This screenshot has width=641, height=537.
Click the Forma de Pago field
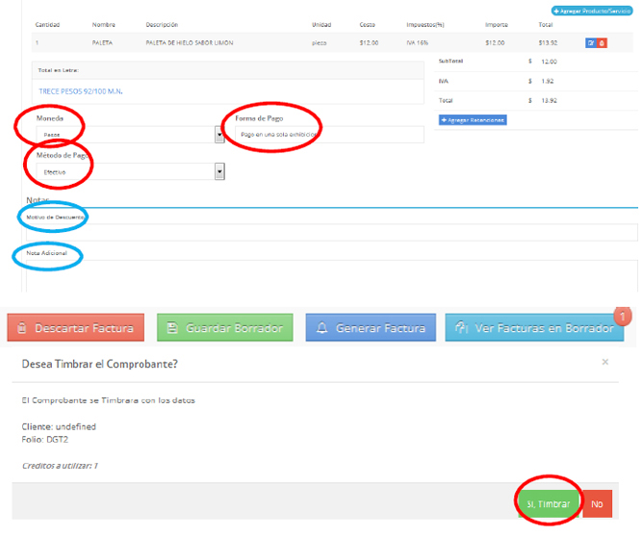pos(329,135)
